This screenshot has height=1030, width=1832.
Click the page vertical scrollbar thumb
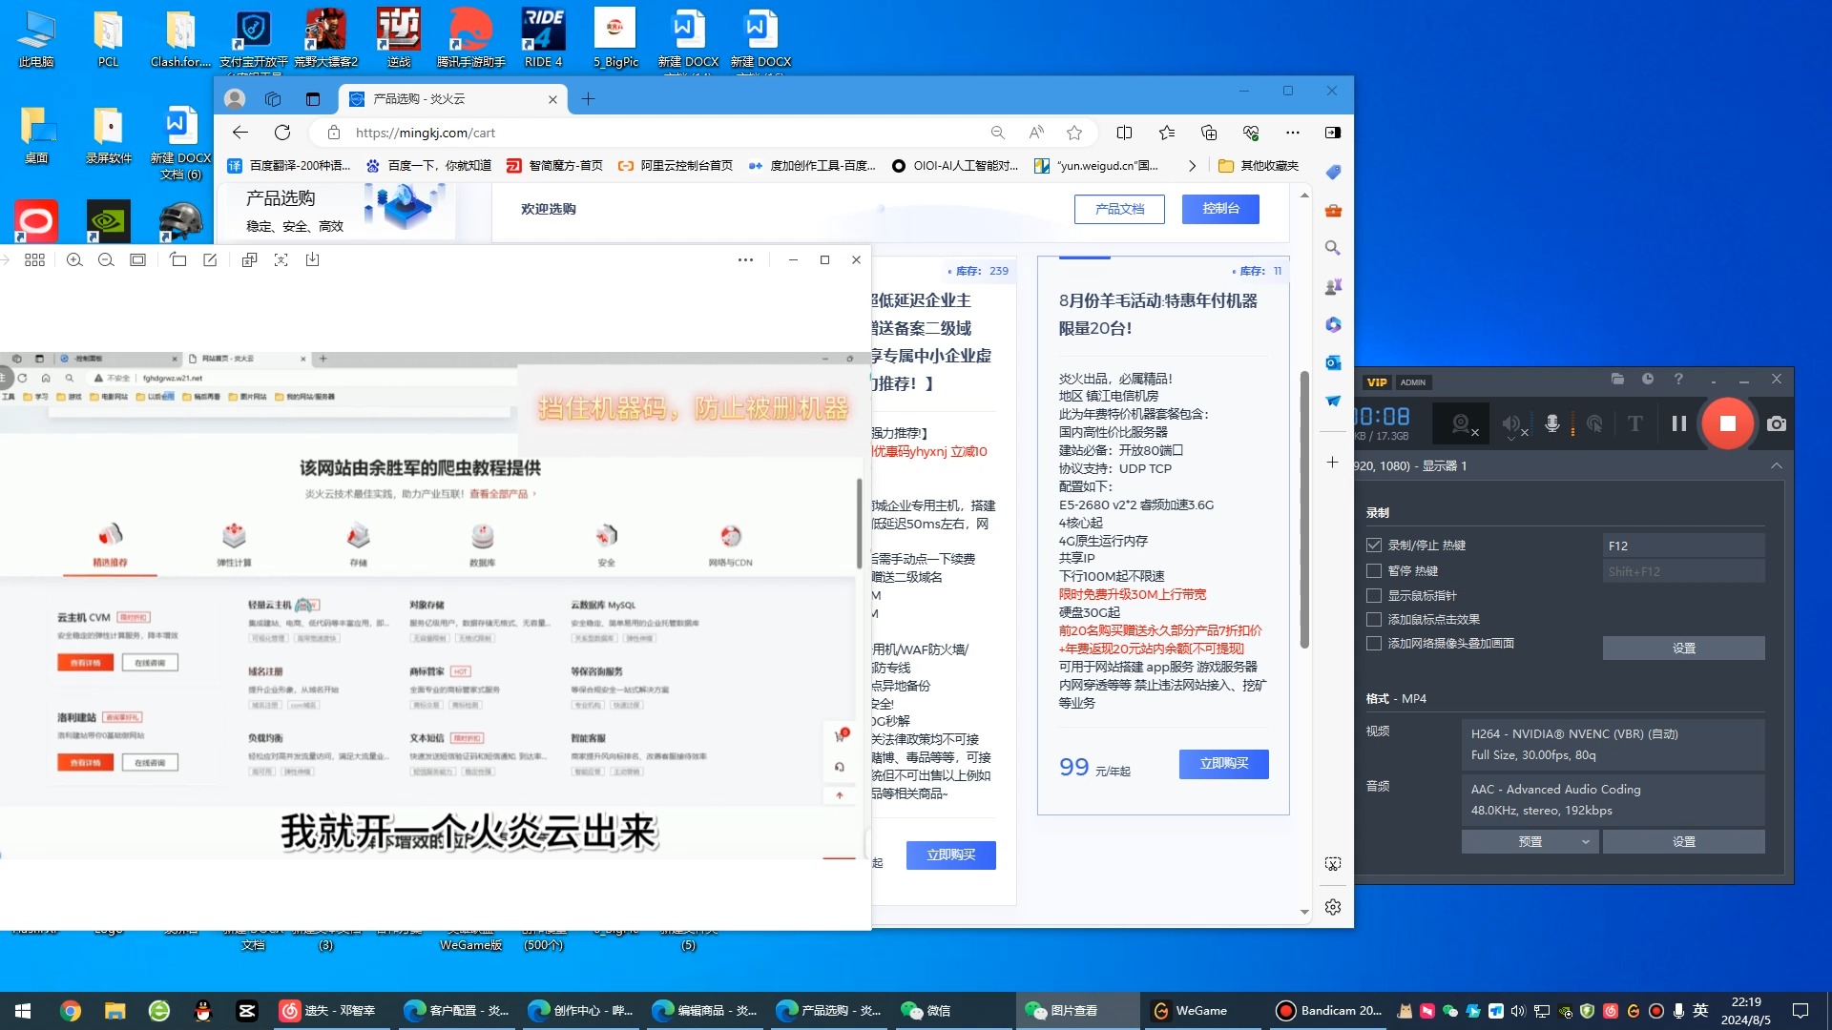(x=1304, y=510)
